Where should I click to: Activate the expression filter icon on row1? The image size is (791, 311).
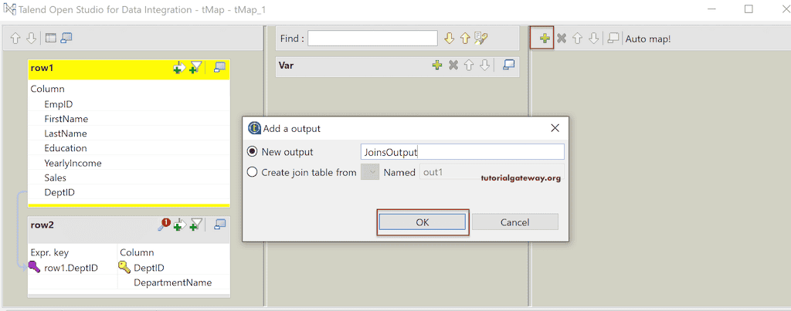[195, 68]
